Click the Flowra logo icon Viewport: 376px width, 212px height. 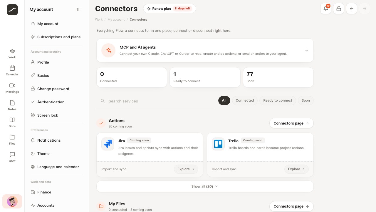coord(12,10)
